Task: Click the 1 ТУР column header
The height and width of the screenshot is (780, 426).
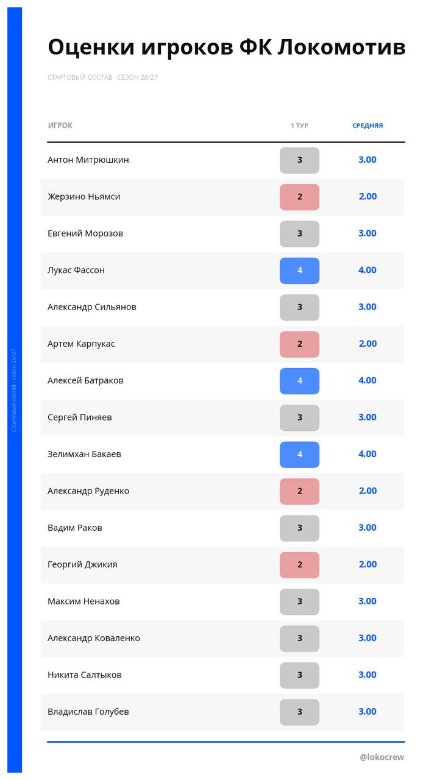Action: [299, 126]
